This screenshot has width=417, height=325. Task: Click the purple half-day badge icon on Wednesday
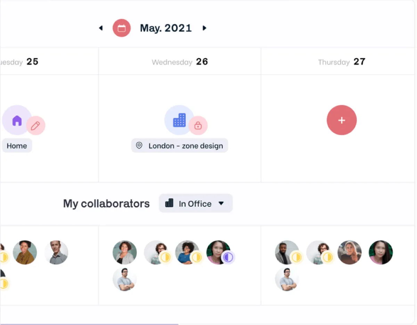(228, 257)
